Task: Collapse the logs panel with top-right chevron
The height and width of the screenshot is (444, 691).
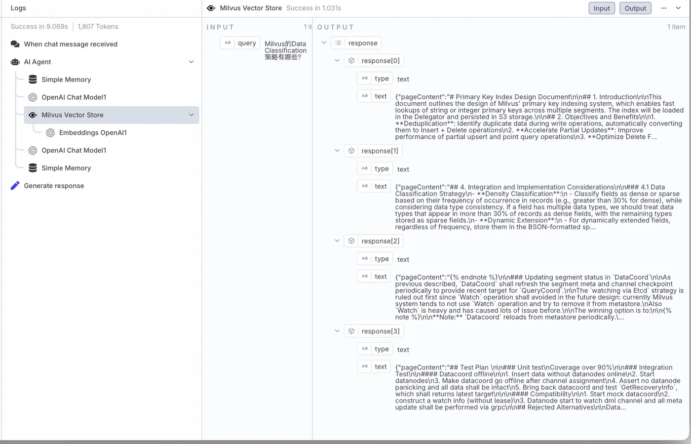Action: click(x=679, y=8)
